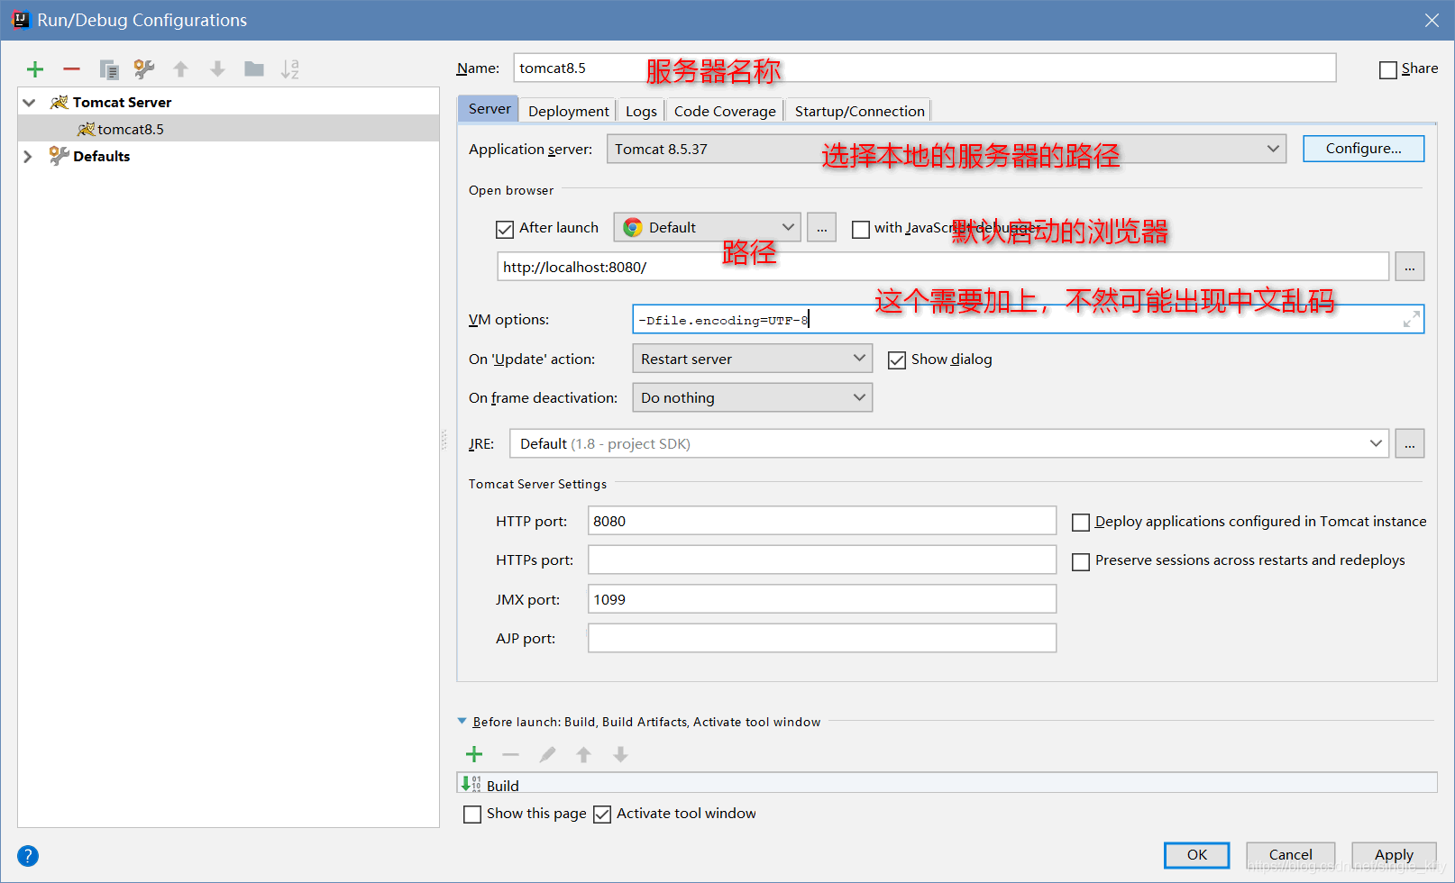Screen dimensions: 1455x883
Task: Click IntelliJ logo in title bar
Action: coord(20,20)
